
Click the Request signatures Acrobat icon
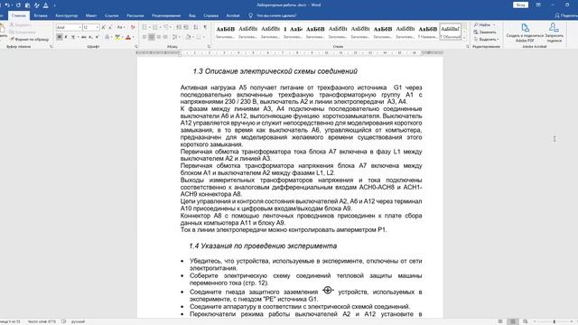[x=554, y=32]
